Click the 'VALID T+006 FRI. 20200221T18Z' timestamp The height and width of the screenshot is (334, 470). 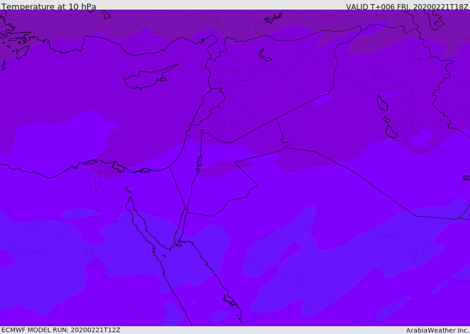[407, 7]
